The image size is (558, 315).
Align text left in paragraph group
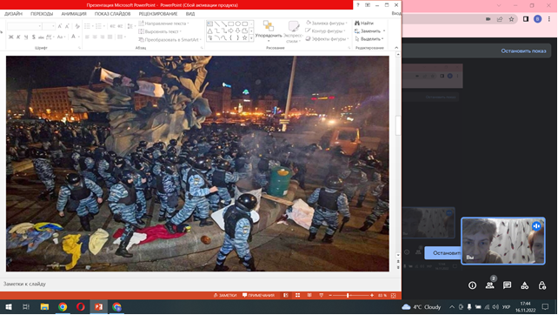pos(87,37)
